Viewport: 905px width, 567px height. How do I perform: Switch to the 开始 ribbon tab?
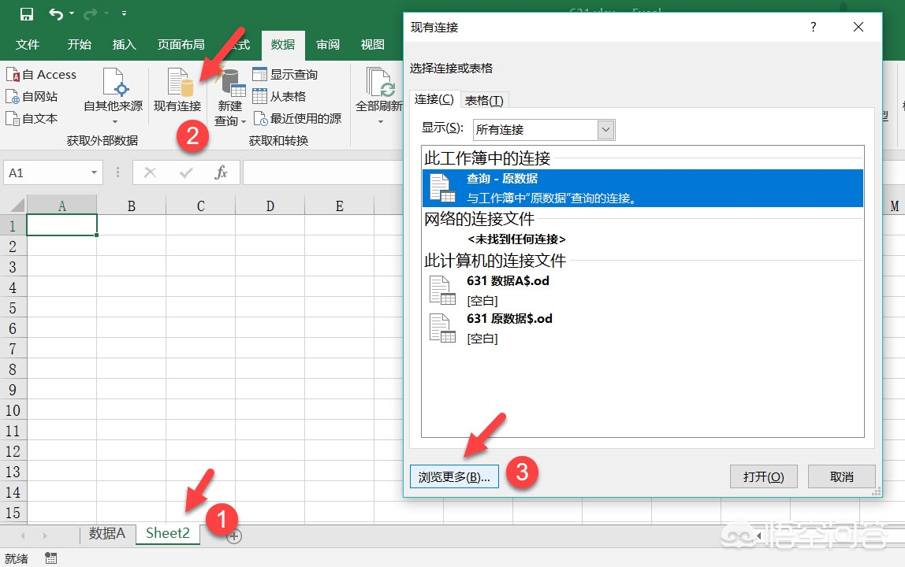click(79, 44)
